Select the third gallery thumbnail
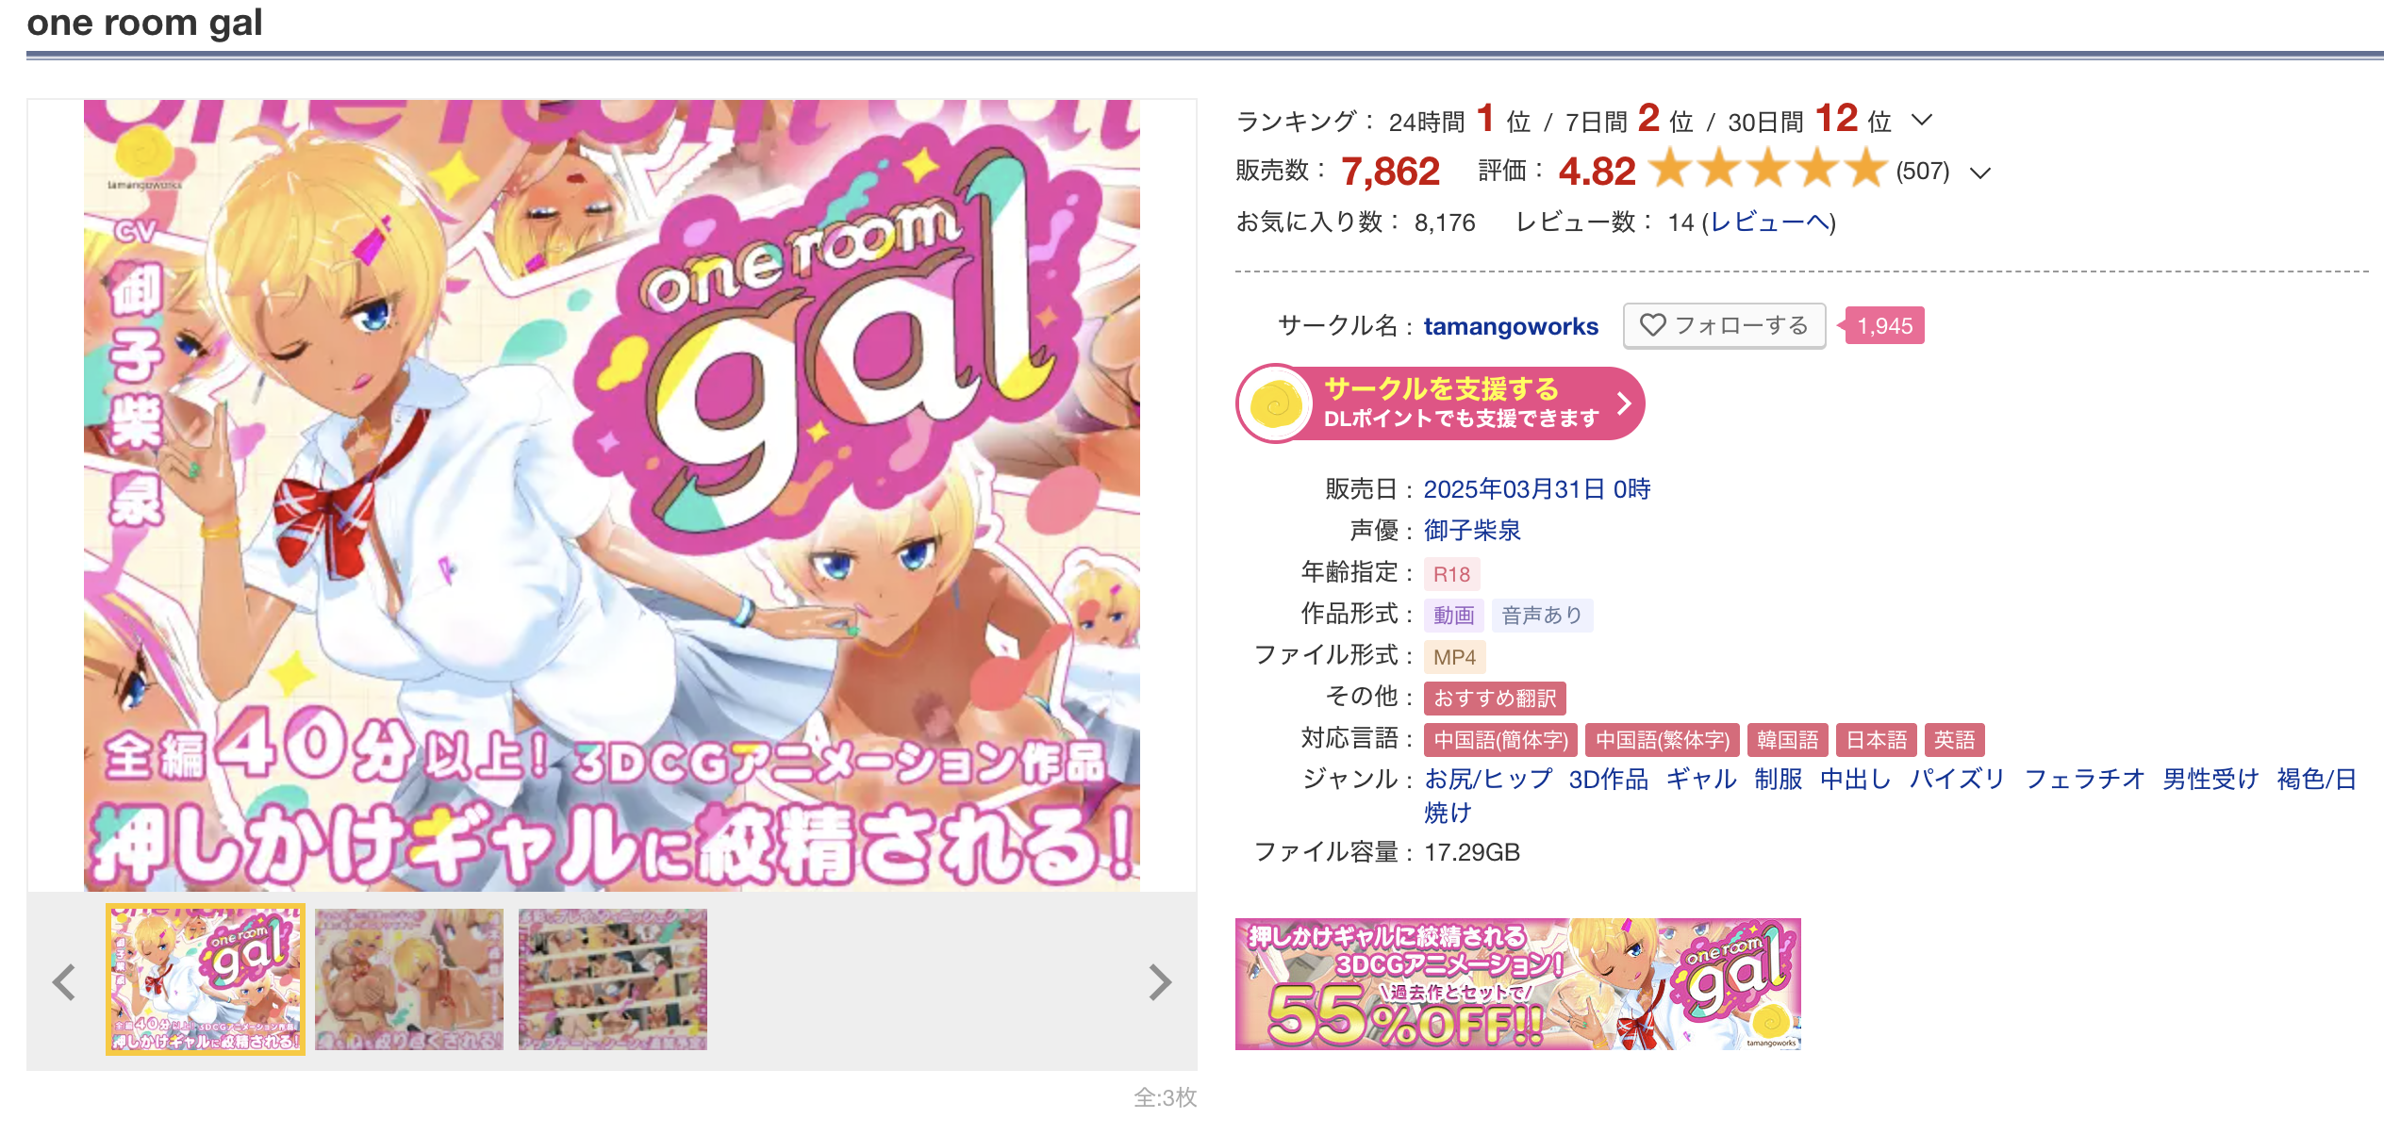Screen dimensions: 2384x1135 (x=613, y=979)
